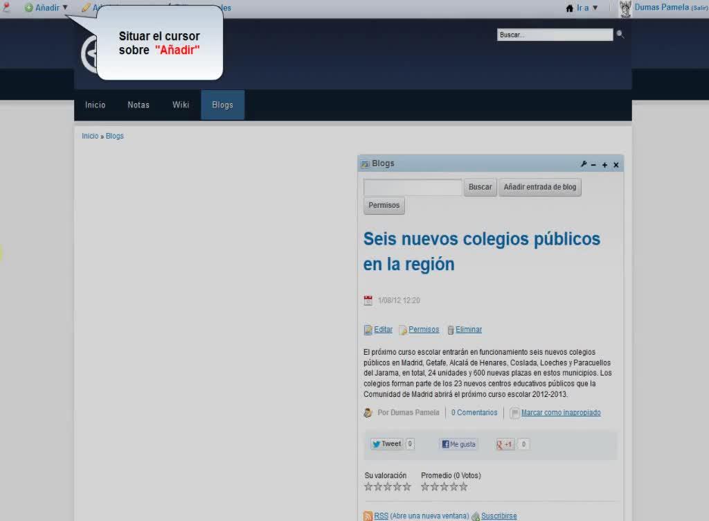Click the Añadir entrada de blog button
Image resolution: width=709 pixels, height=521 pixels.
tap(539, 187)
